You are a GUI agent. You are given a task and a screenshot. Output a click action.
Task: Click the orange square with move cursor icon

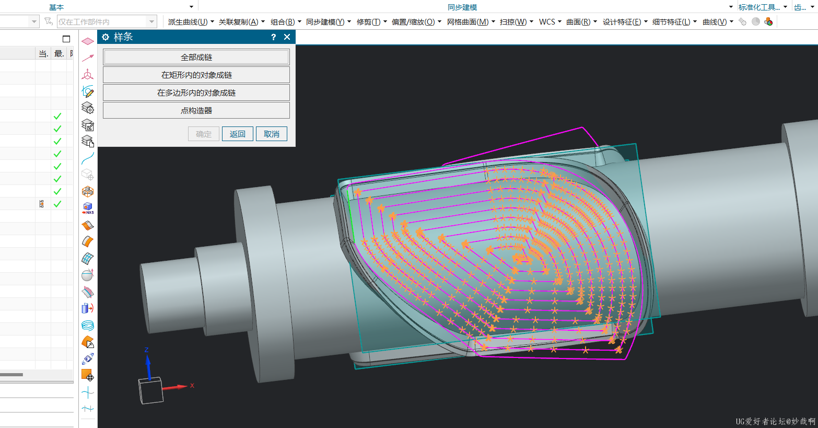click(x=88, y=375)
